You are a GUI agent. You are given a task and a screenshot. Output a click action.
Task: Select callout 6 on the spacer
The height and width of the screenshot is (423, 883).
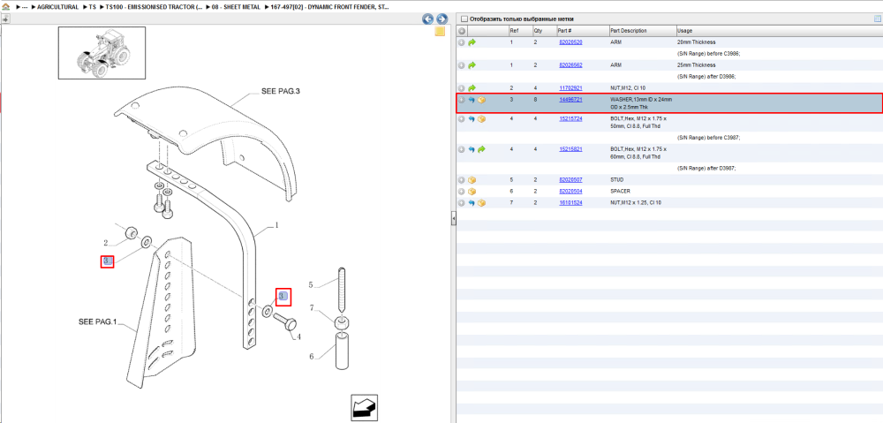(310, 356)
